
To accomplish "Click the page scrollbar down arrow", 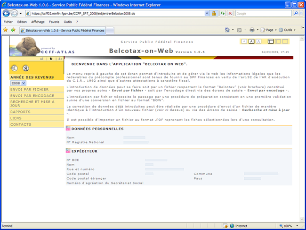I will tap(302, 219).
